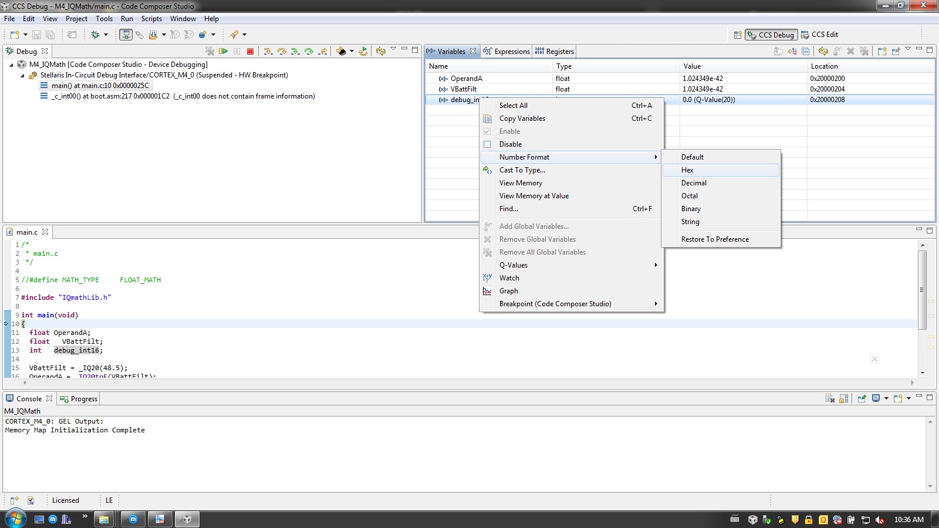Click the Restart icon in Debug toolbar
The image size is (939, 528).
pos(363,52)
